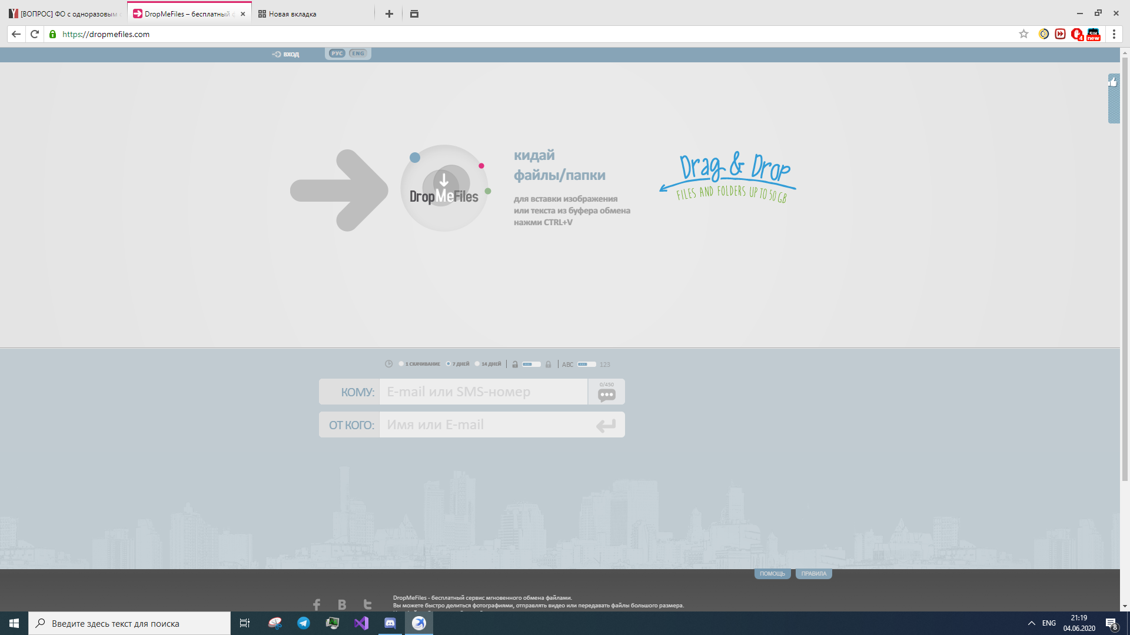1130x635 pixels.
Task: Open the red stop-hand ad blocker extension
Action: click(x=1077, y=34)
